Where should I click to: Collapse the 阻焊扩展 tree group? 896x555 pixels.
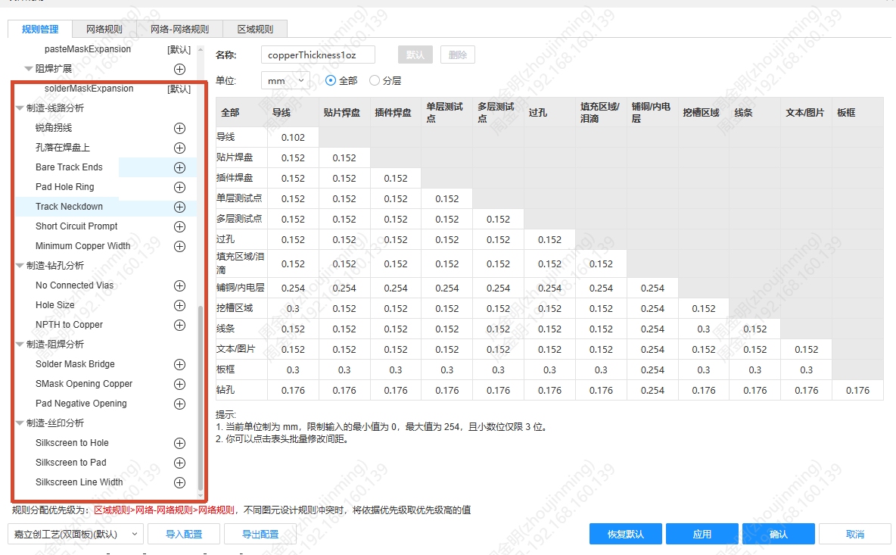(28, 69)
